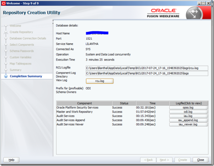This screenshot has height=166, width=214.
Task: Click the Status column header
Action: click(x=124, y=103)
